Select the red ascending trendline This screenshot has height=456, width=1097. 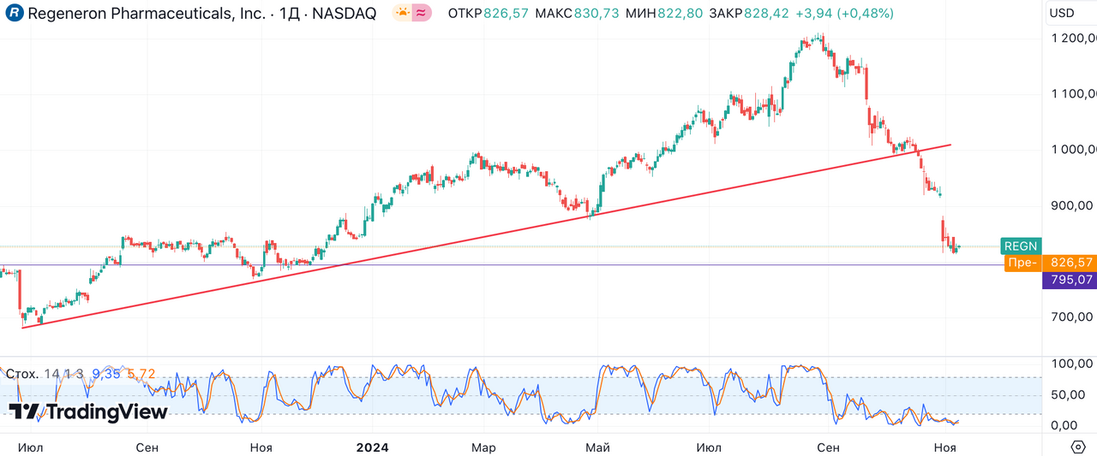[486, 236]
